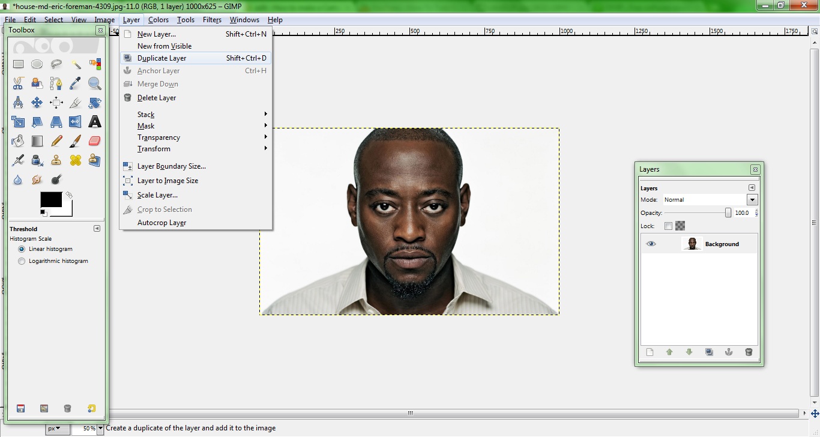Expand the Transparency submenu
Screen dimensions: 820x437
click(196, 137)
